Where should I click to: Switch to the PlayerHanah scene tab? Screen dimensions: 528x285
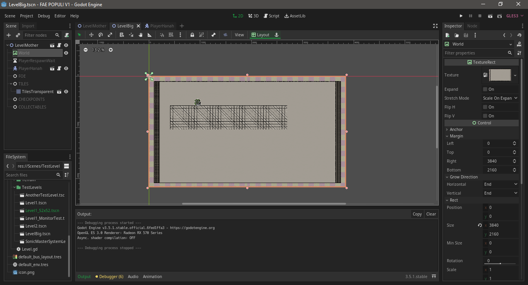click(x=159, y=26)
